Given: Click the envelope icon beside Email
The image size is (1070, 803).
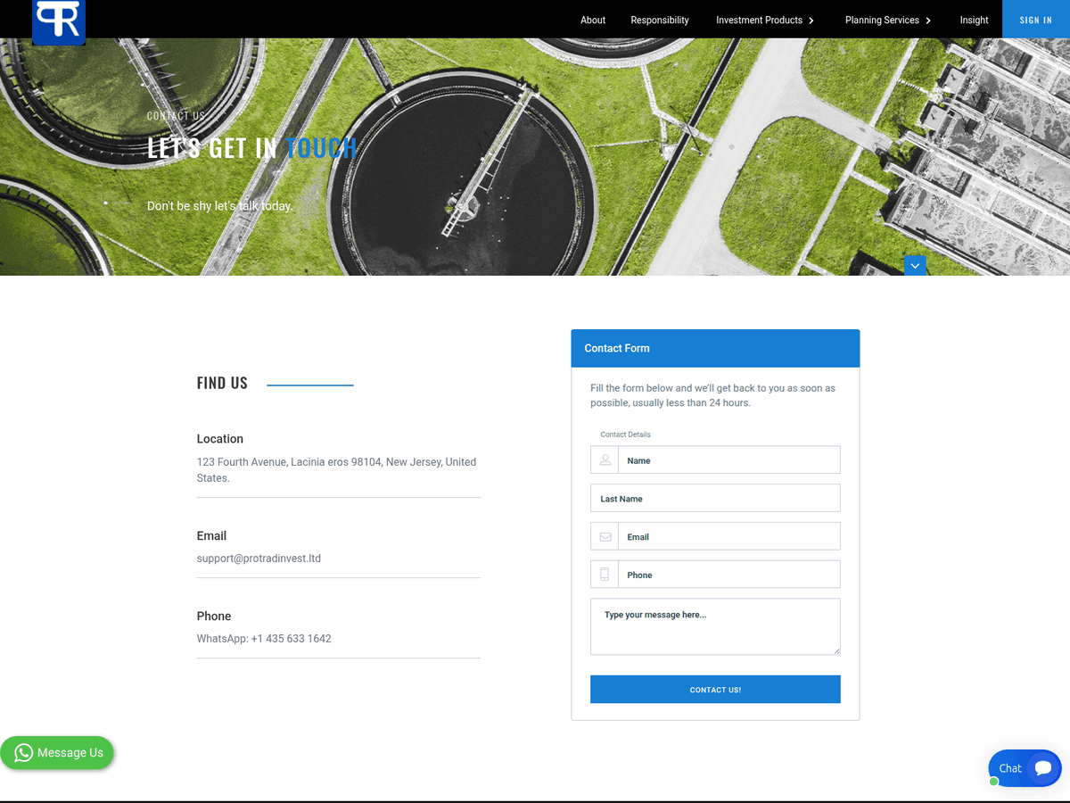Looking at the screenshot, I should [605, 536].
